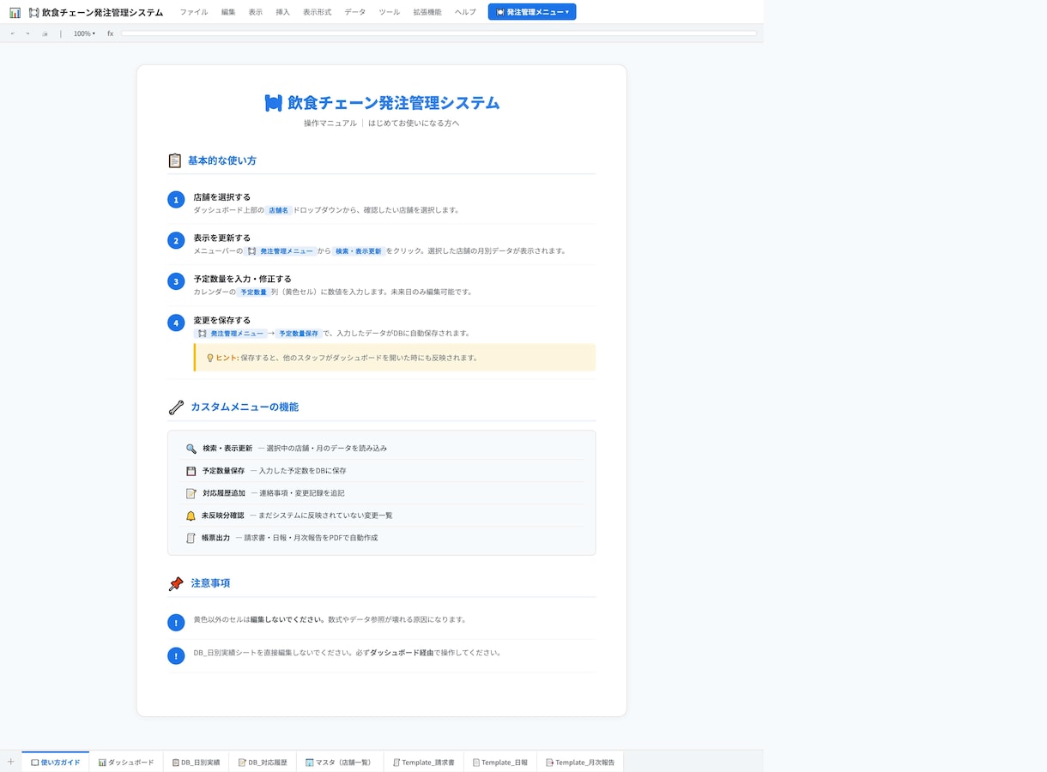This screenshot has width=1047, height=772.
Task: Click the clipboard icon beside 基本的な使い方
Action: click(x=175, y=160)
